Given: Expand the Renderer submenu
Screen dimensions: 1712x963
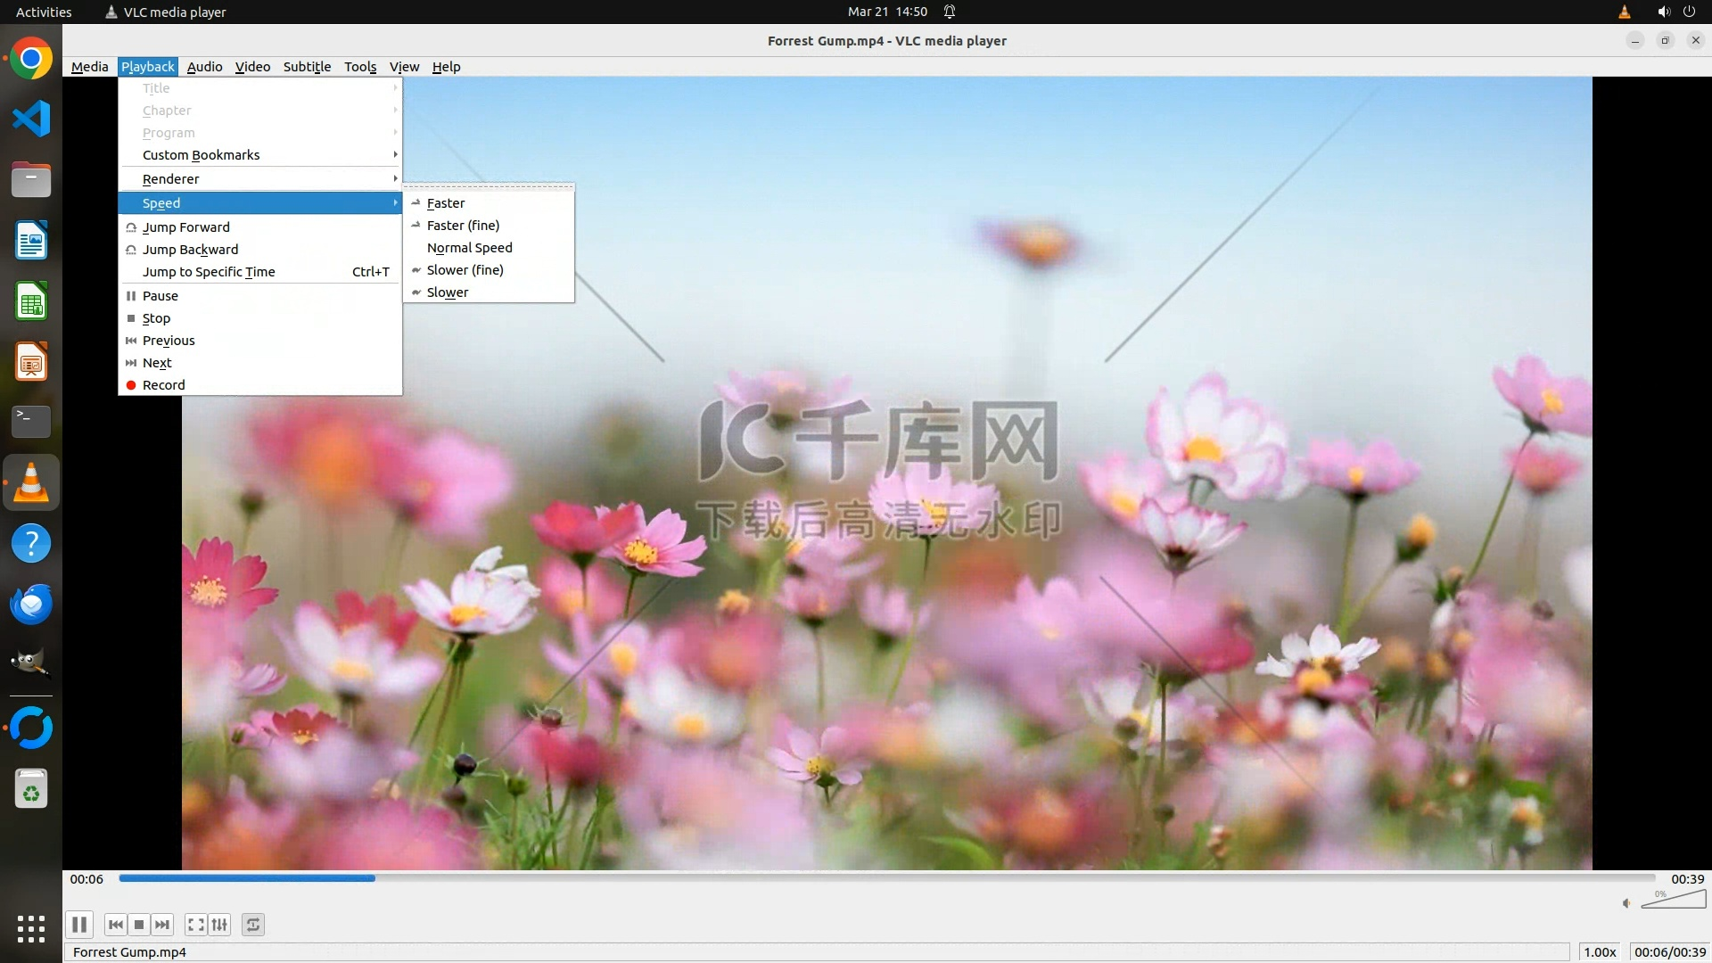Looking at the screenshot, I should (171, 179).
